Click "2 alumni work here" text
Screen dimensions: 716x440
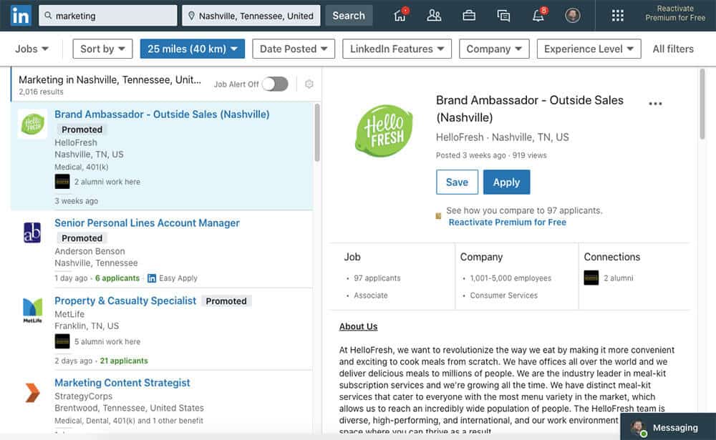[107, 182]
